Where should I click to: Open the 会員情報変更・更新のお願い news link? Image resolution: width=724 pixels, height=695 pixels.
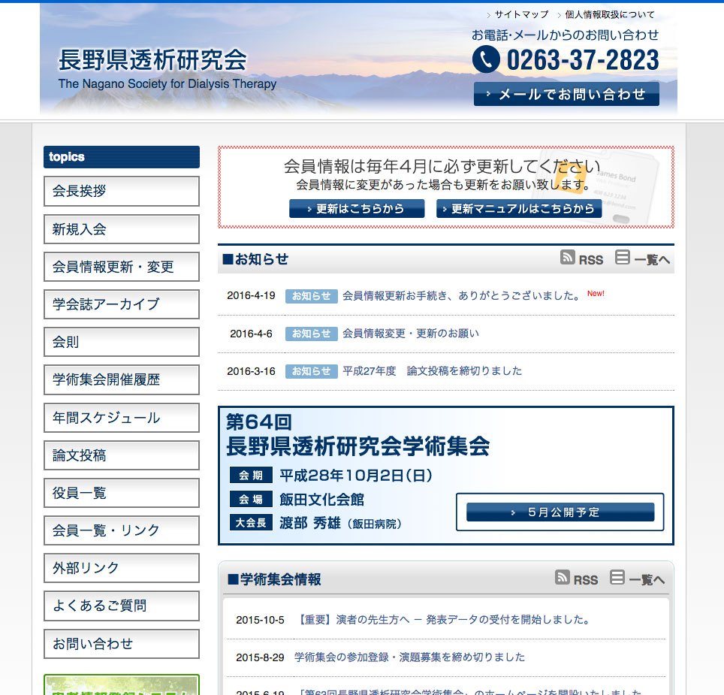(411, 334)
